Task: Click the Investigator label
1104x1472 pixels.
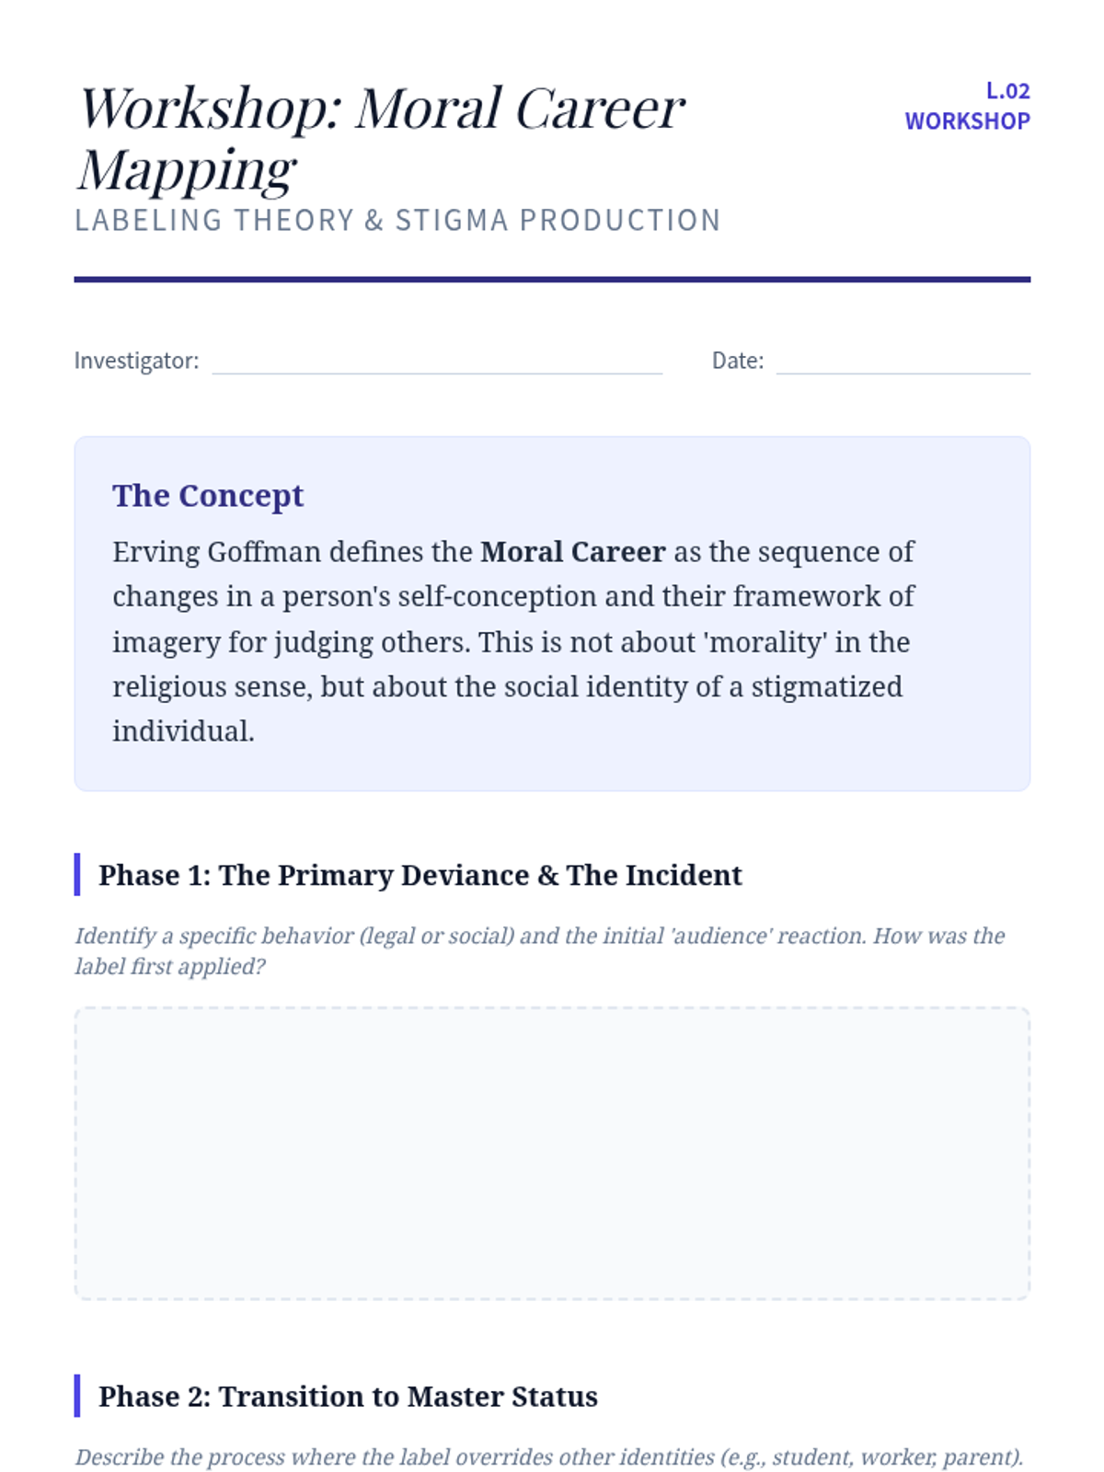Action: point(136,361)
